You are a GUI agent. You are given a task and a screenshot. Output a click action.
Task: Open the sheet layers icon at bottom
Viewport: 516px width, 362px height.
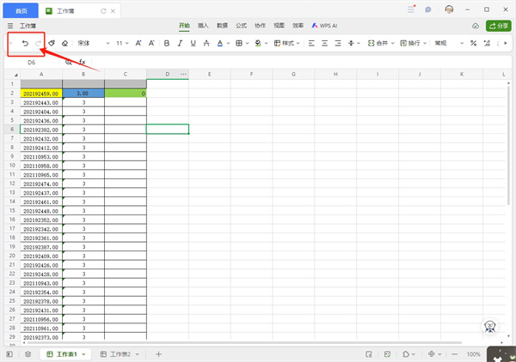[x=28, y=354]
